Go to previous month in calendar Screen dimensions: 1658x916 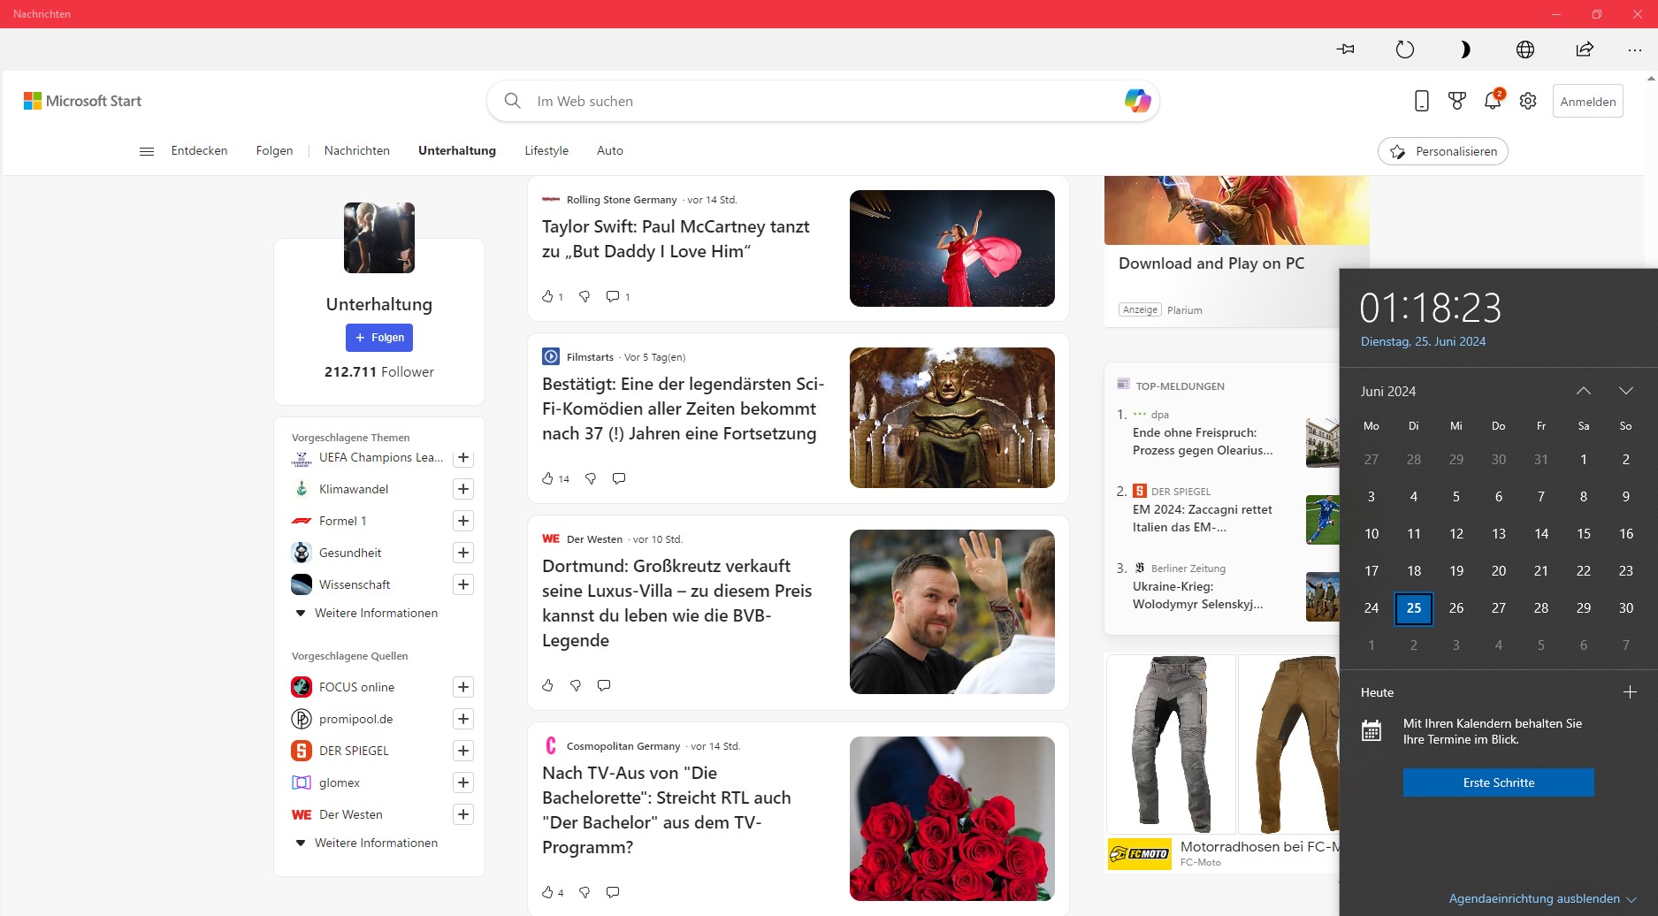tap(1583, 391)
